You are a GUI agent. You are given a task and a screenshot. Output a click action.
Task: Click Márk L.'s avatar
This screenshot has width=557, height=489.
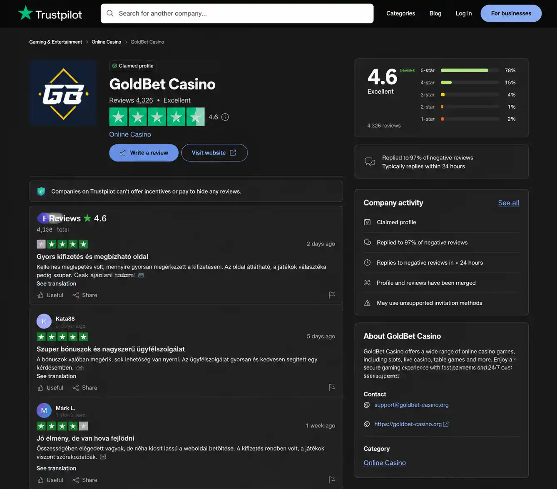tap(44, 410)
